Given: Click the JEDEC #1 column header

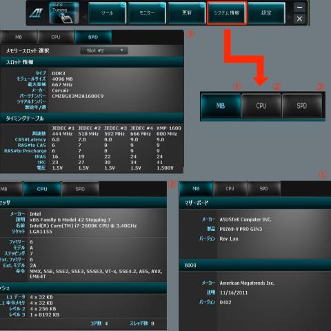Looking at the screenshot, I should pos(63,128).
